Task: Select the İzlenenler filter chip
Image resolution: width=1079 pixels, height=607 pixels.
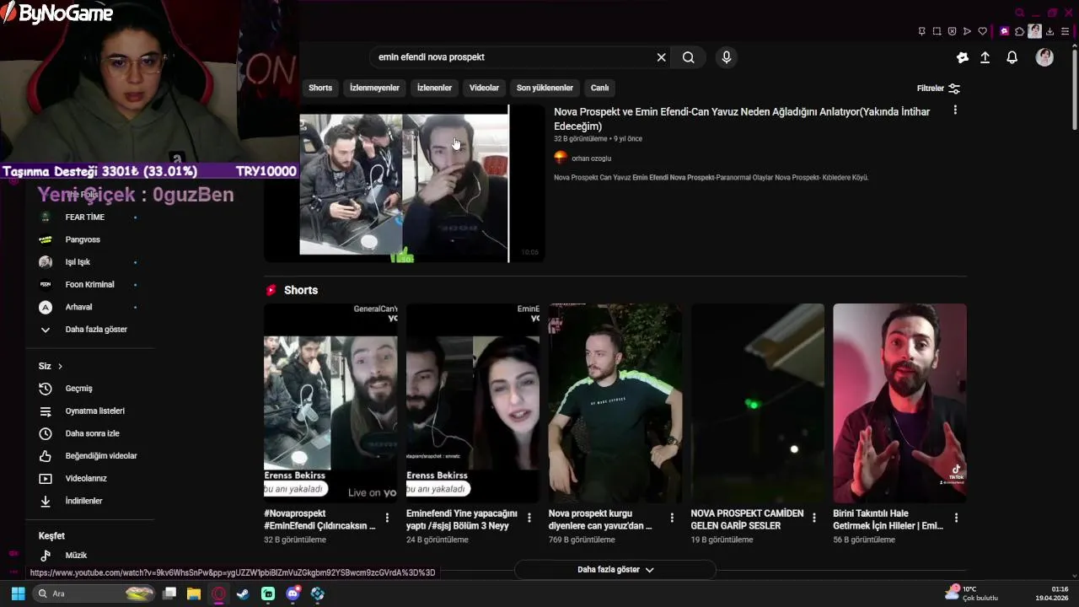Action: coord(434,88)
